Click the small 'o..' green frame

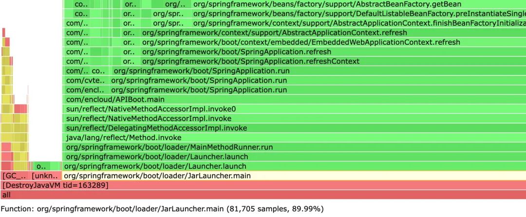point(41,166)
